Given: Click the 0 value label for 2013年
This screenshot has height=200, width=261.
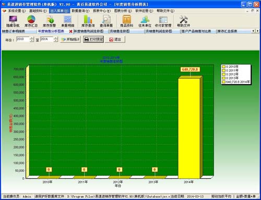Looking at the screenshot, I should (x=155, y=170).
